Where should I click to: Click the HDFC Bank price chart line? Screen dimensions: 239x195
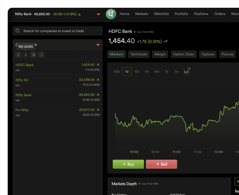point(177,116)
